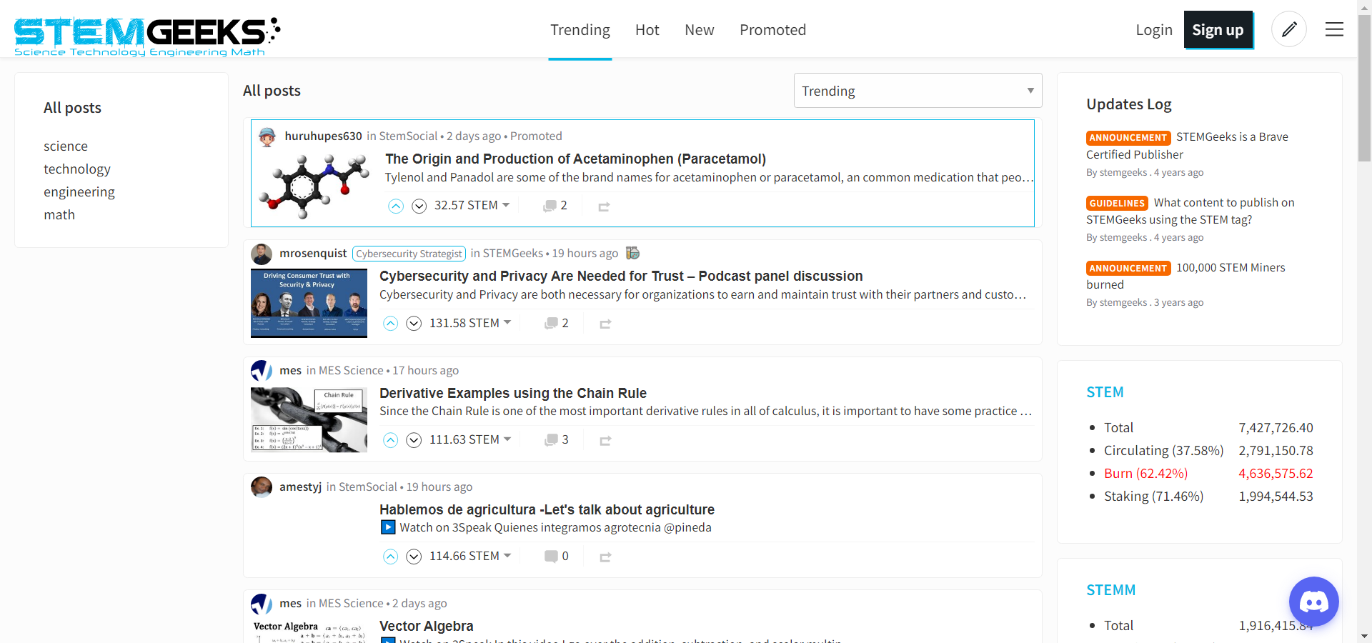Switch to the New tab

pos(700,30)
